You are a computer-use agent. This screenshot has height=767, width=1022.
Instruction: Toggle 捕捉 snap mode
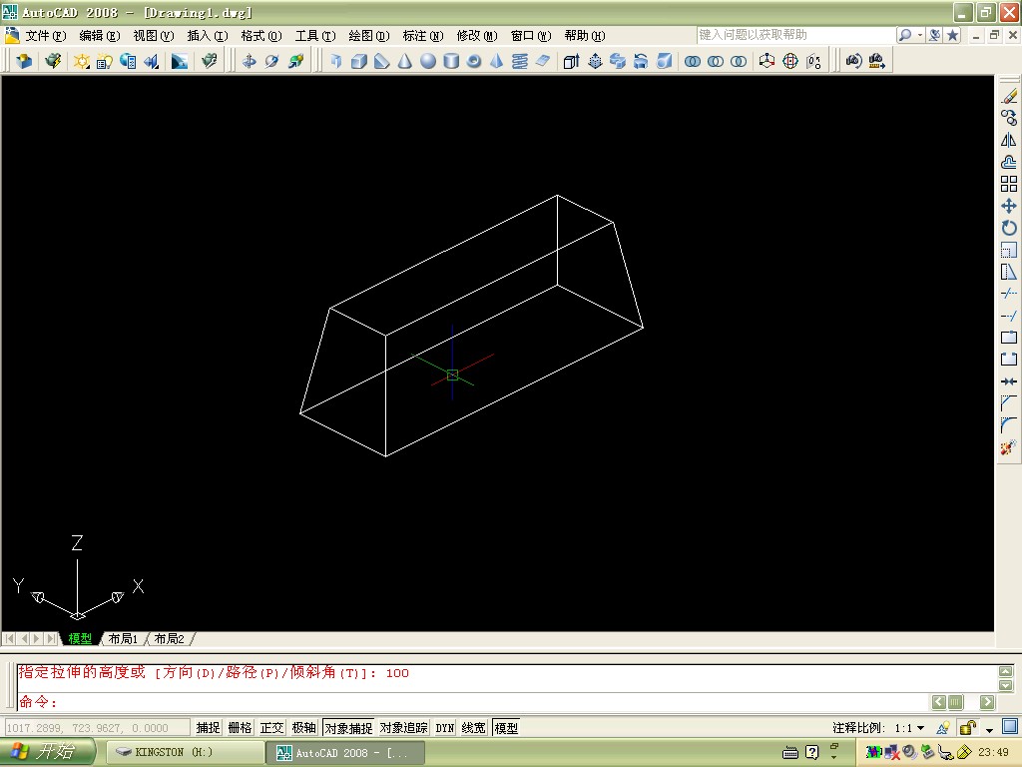[209, 727]
